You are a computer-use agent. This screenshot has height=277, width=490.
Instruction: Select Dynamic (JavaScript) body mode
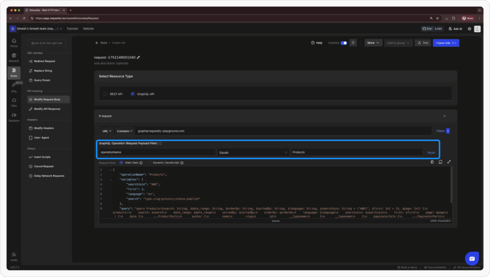[x=149, y=163]
